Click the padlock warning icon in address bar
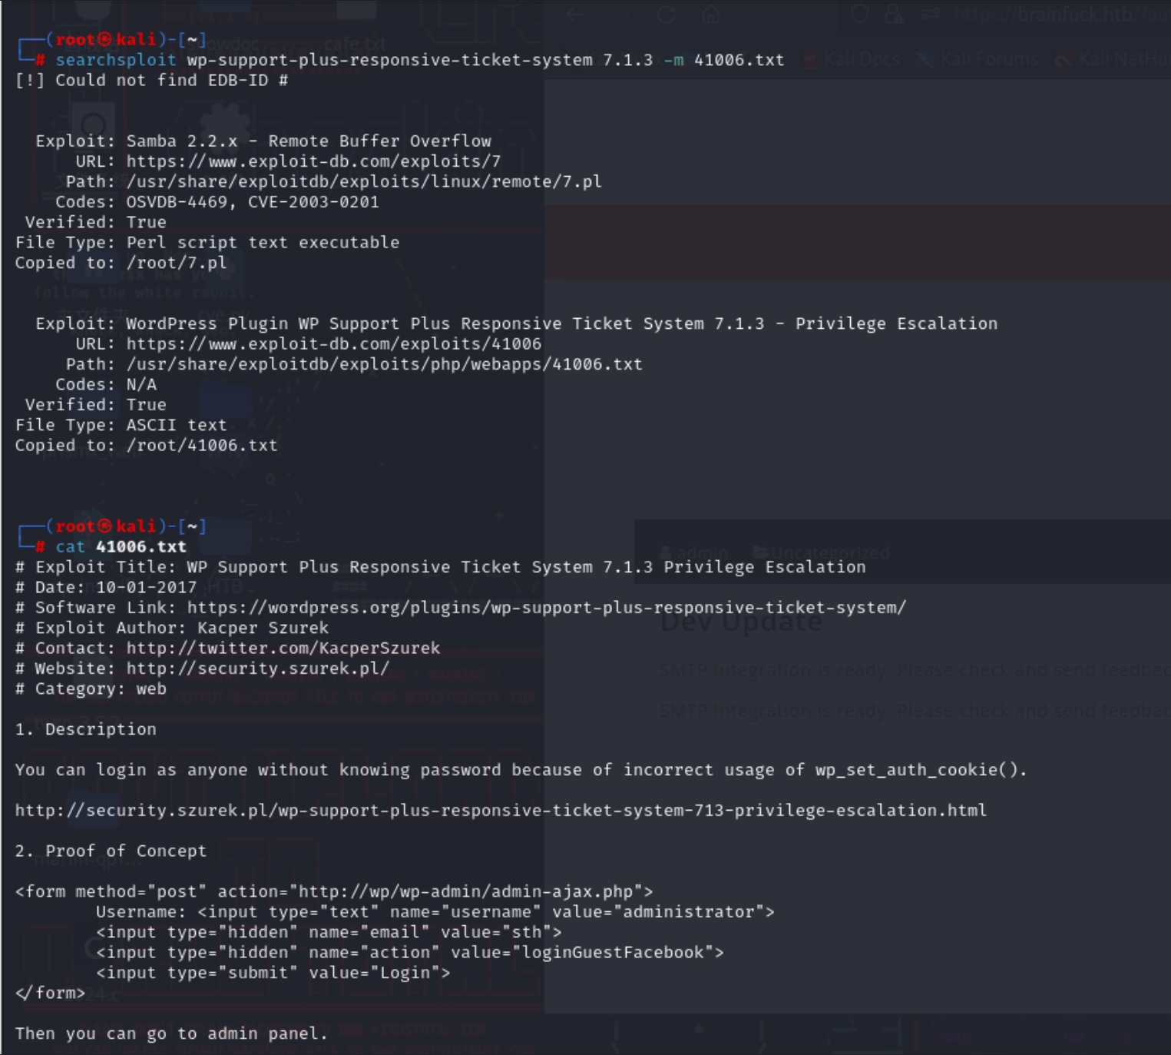This screenshot has width=1171, height=1055. [894, 14]
